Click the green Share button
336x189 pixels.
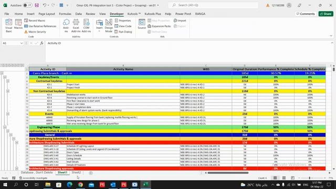click(x=325, y=14)
